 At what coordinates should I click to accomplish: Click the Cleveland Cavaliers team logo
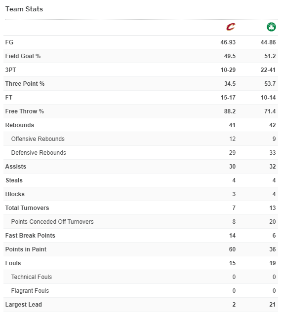click(231, 27)
